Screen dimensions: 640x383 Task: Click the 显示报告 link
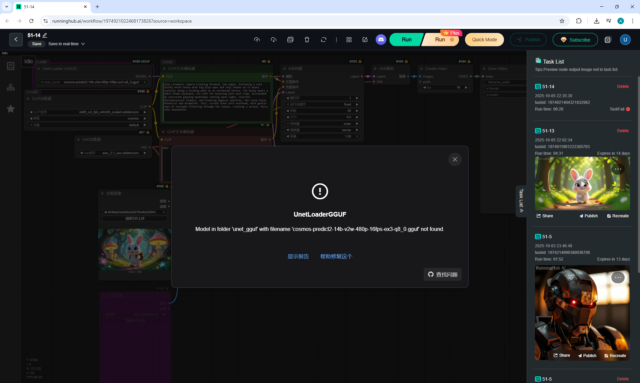click(298, 256)
